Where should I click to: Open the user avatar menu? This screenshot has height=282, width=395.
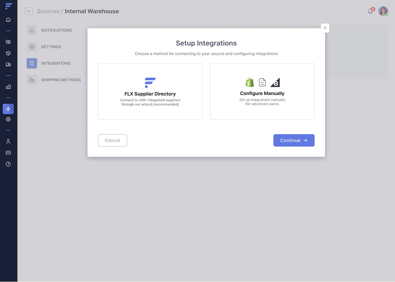383,11
